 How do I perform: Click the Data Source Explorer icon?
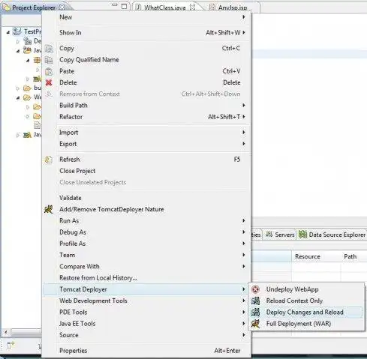coord(302,235)
